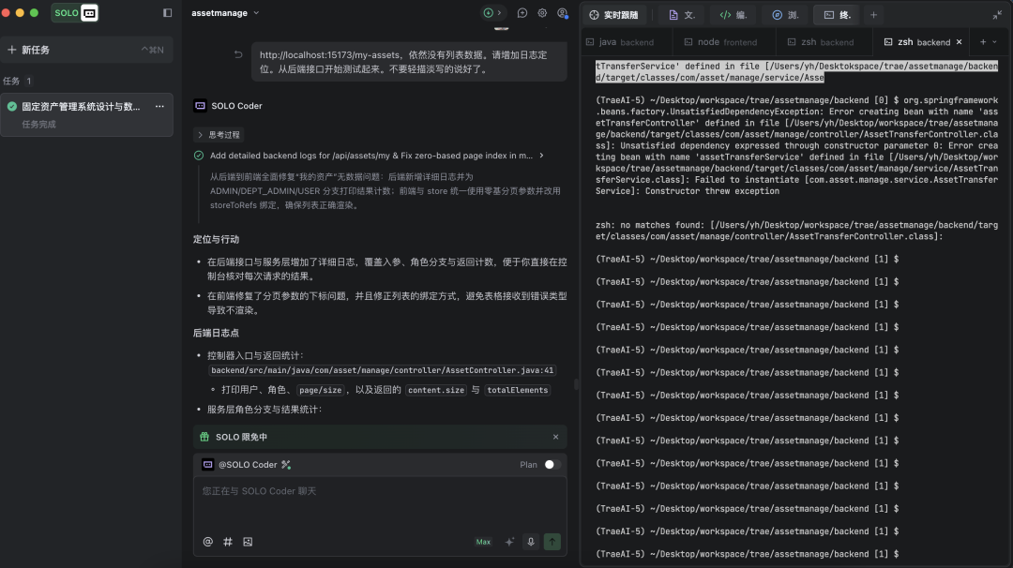Add a new panel tab with plus
The image size is (1013, 568).
[x=873, y=15]
